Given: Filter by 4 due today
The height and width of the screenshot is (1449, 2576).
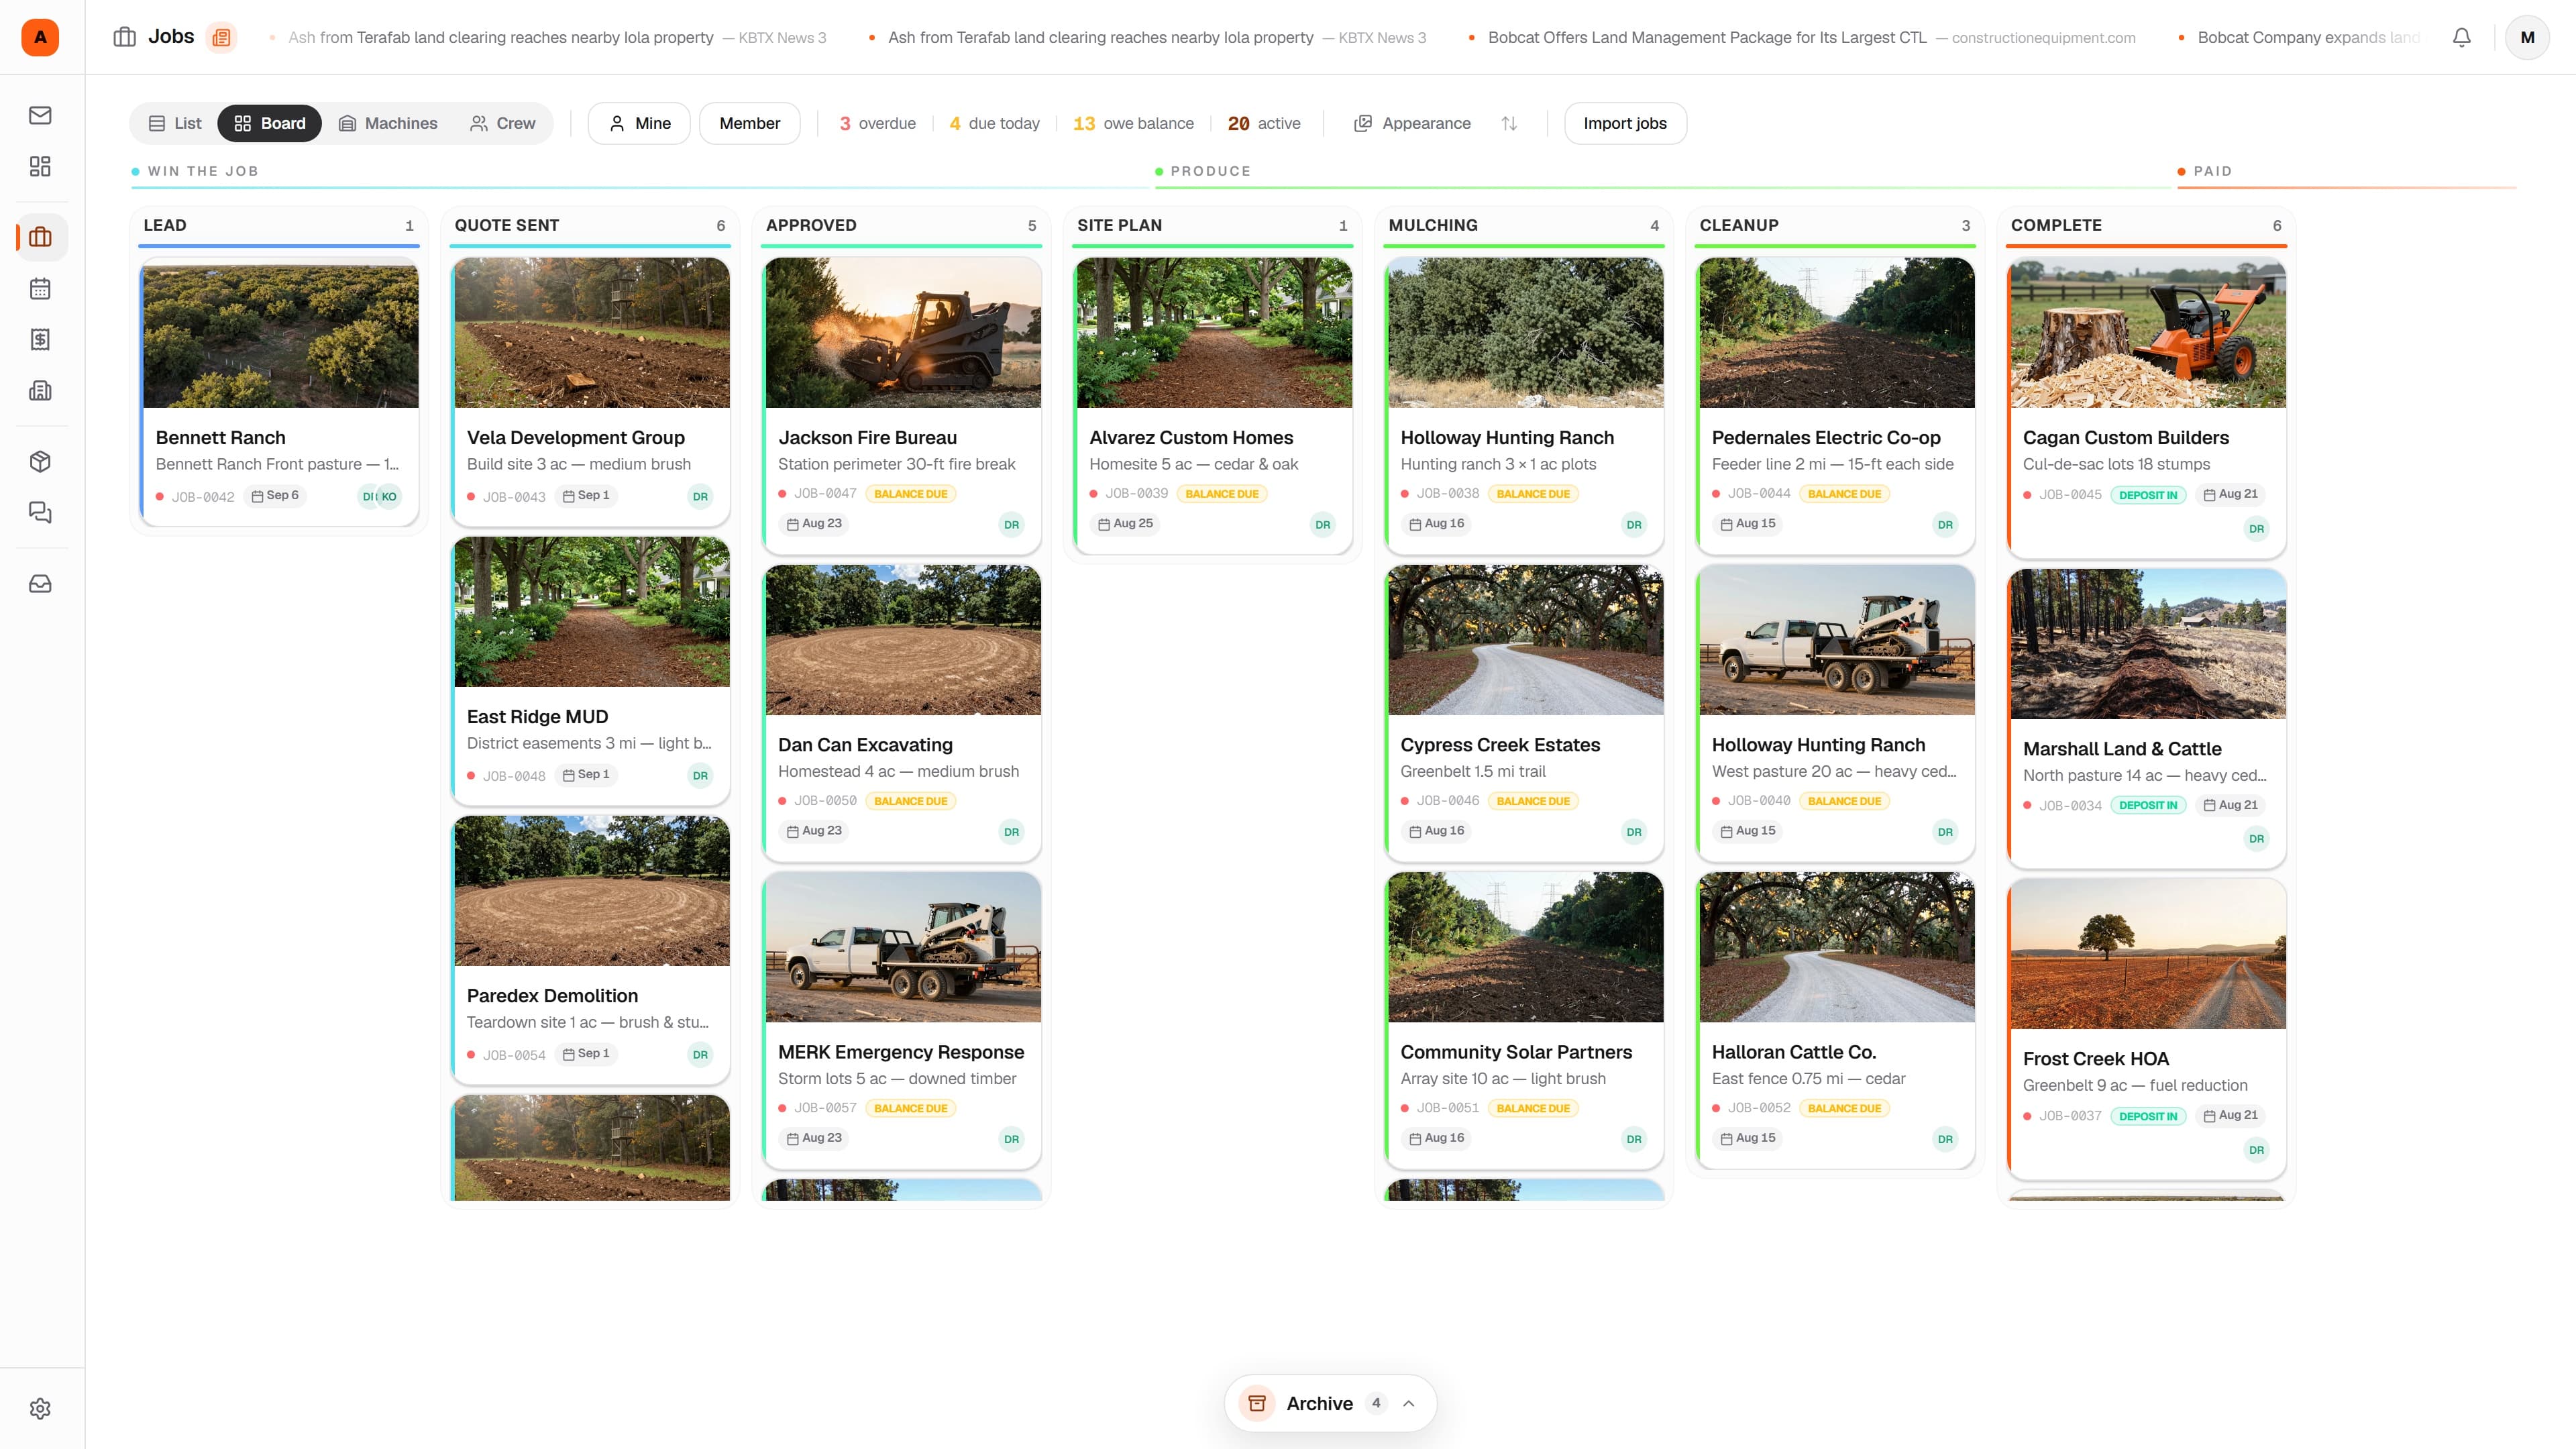Looking at the screenshot, I should [x=994, y=123].
